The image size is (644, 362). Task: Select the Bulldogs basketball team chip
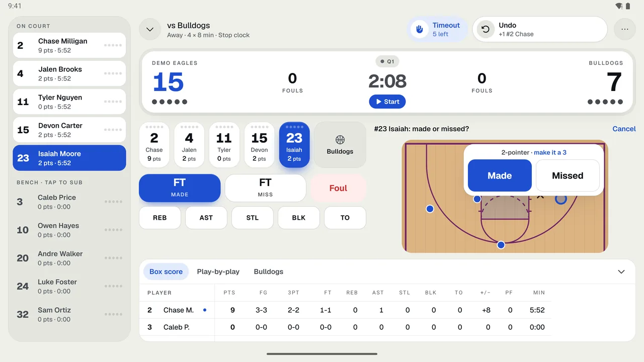[340, 145]
